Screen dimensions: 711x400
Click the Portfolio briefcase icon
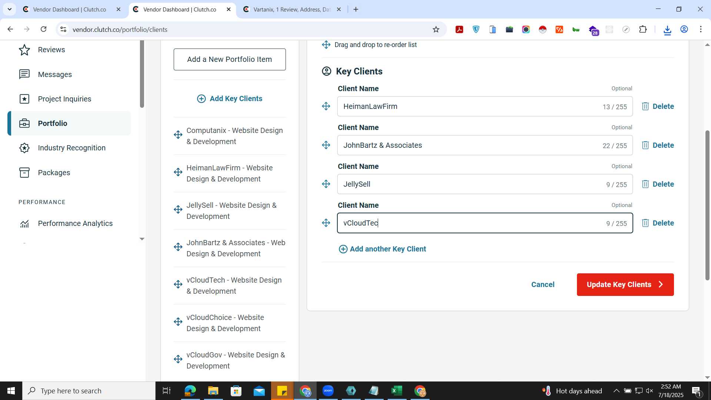click(24, 123)
